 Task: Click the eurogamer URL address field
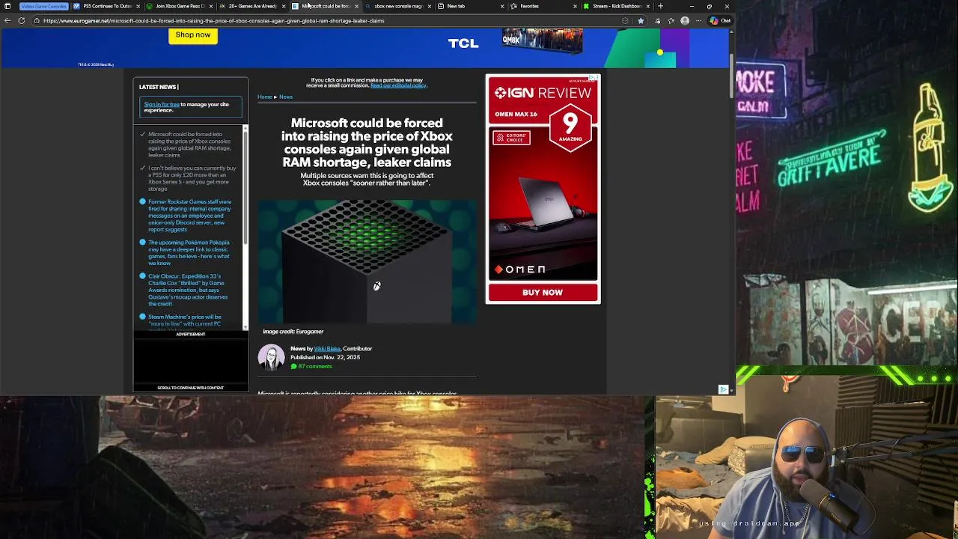329,21
